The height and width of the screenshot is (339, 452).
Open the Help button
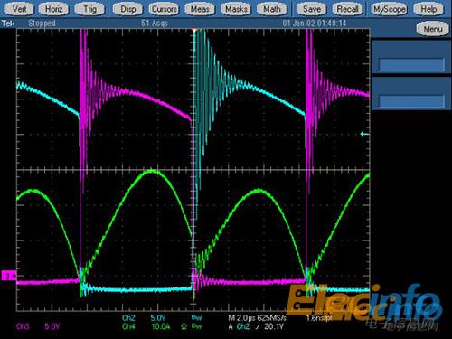(x=428, y=9)
